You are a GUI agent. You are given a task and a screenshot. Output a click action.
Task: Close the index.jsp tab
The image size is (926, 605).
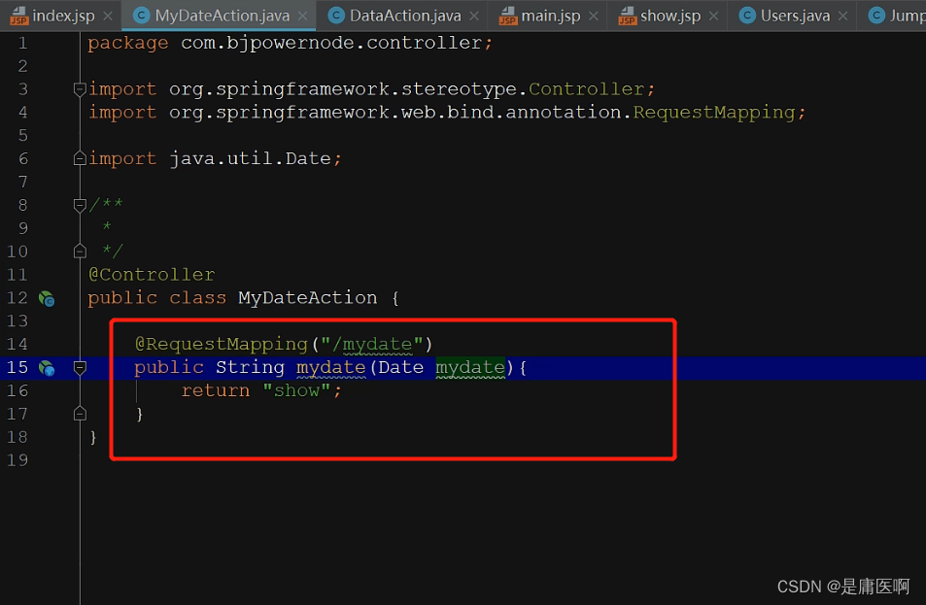point(108,16)
